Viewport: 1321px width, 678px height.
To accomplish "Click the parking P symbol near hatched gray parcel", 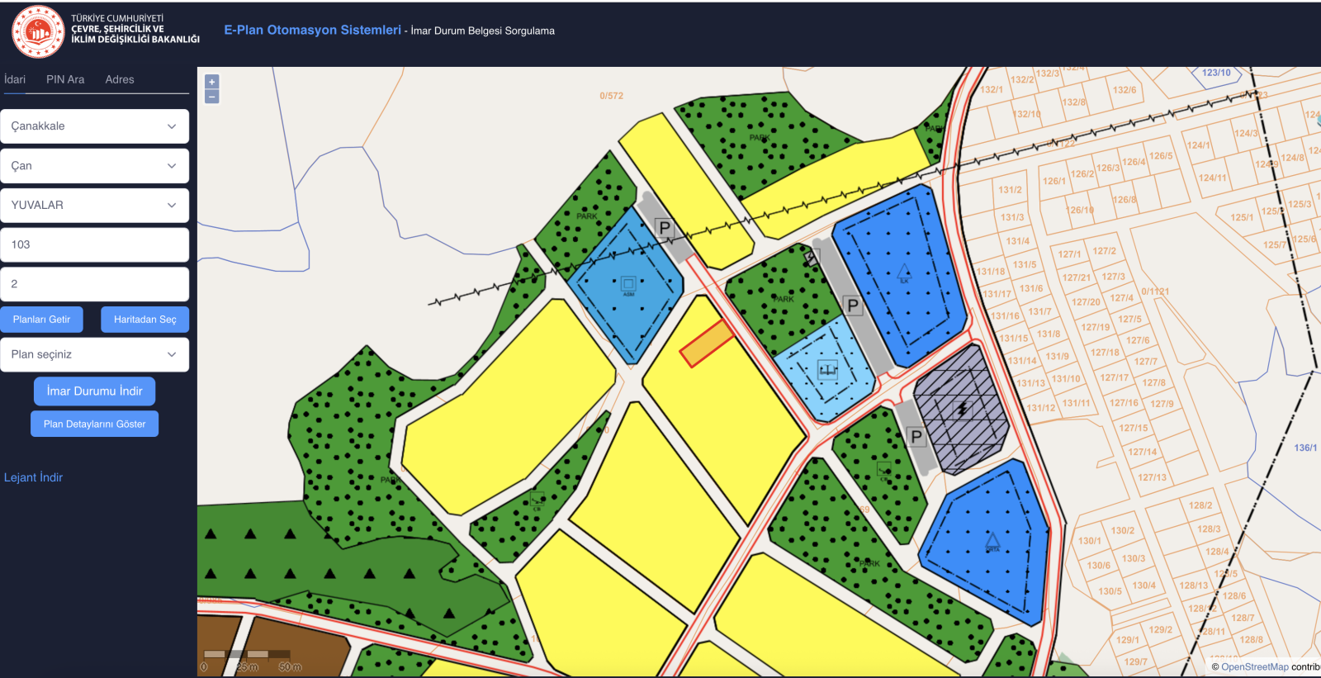I will tap(916, 436).
